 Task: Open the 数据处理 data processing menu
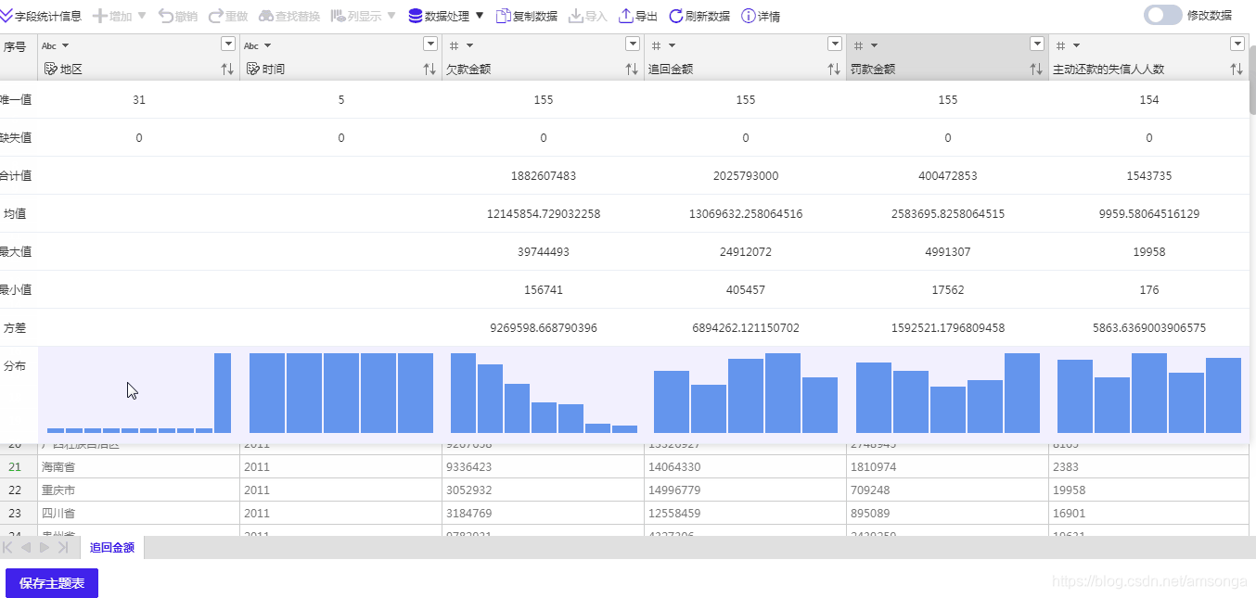coord(446,16)
